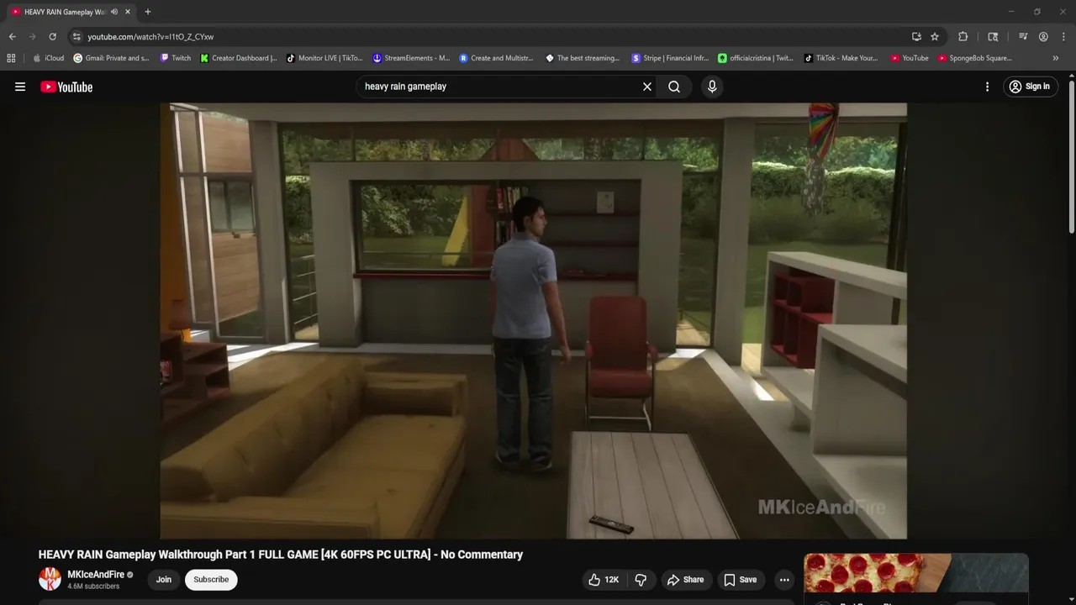The image size is (1076, 605).
Task: Open Monitor LIVE TikTok bookmark
Action: click(x=324, y=58)
